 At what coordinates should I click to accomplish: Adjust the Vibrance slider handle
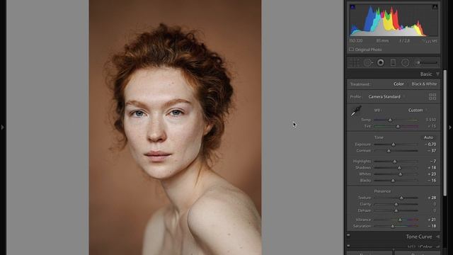click(x=400, y=220)
